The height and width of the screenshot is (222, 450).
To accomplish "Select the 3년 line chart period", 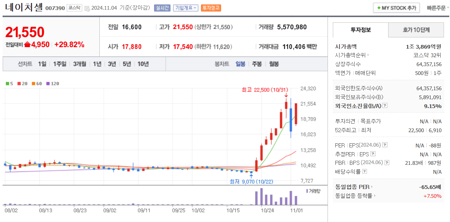I will [112, 64].
